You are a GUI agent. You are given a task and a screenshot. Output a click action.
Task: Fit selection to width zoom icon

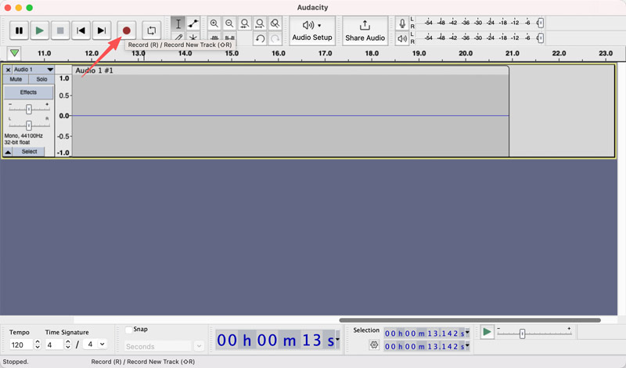[245, 23]
